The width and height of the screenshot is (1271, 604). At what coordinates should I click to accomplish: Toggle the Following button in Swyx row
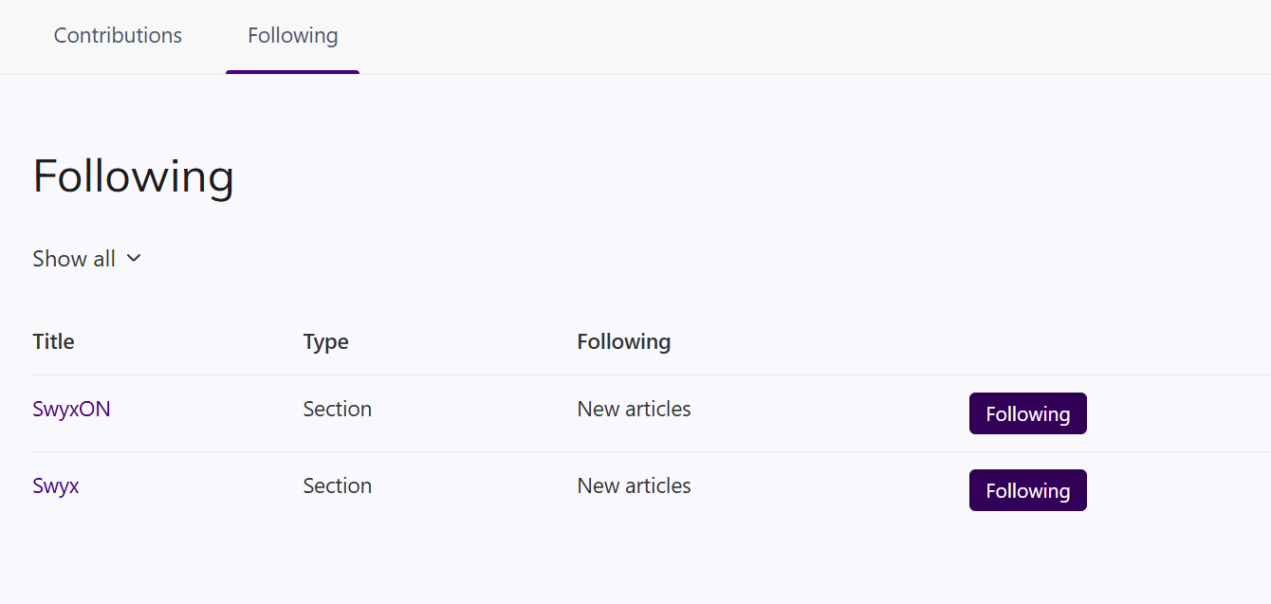tap(1027, 491)
